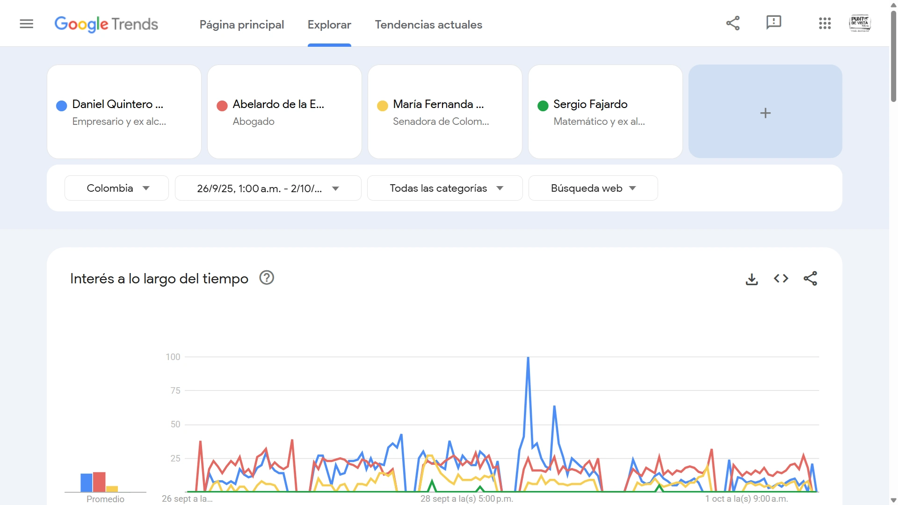Screen dimensions: 898x505
Task: Open the Google apps grid
Action: (x=825, y=23)
